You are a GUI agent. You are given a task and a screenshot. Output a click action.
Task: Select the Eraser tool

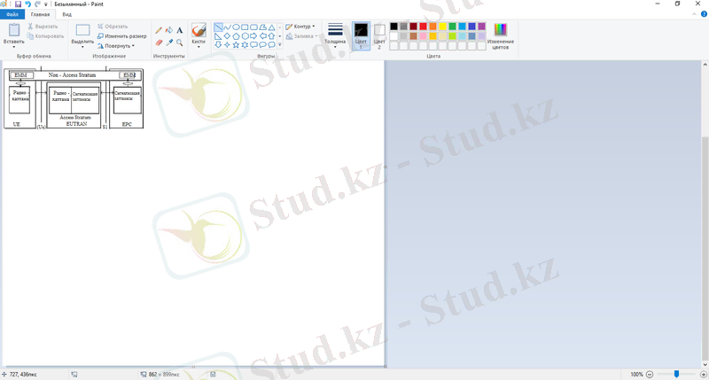click(x=159, y=43)
